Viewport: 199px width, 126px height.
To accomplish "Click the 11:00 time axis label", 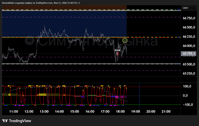I will point(14,111).
